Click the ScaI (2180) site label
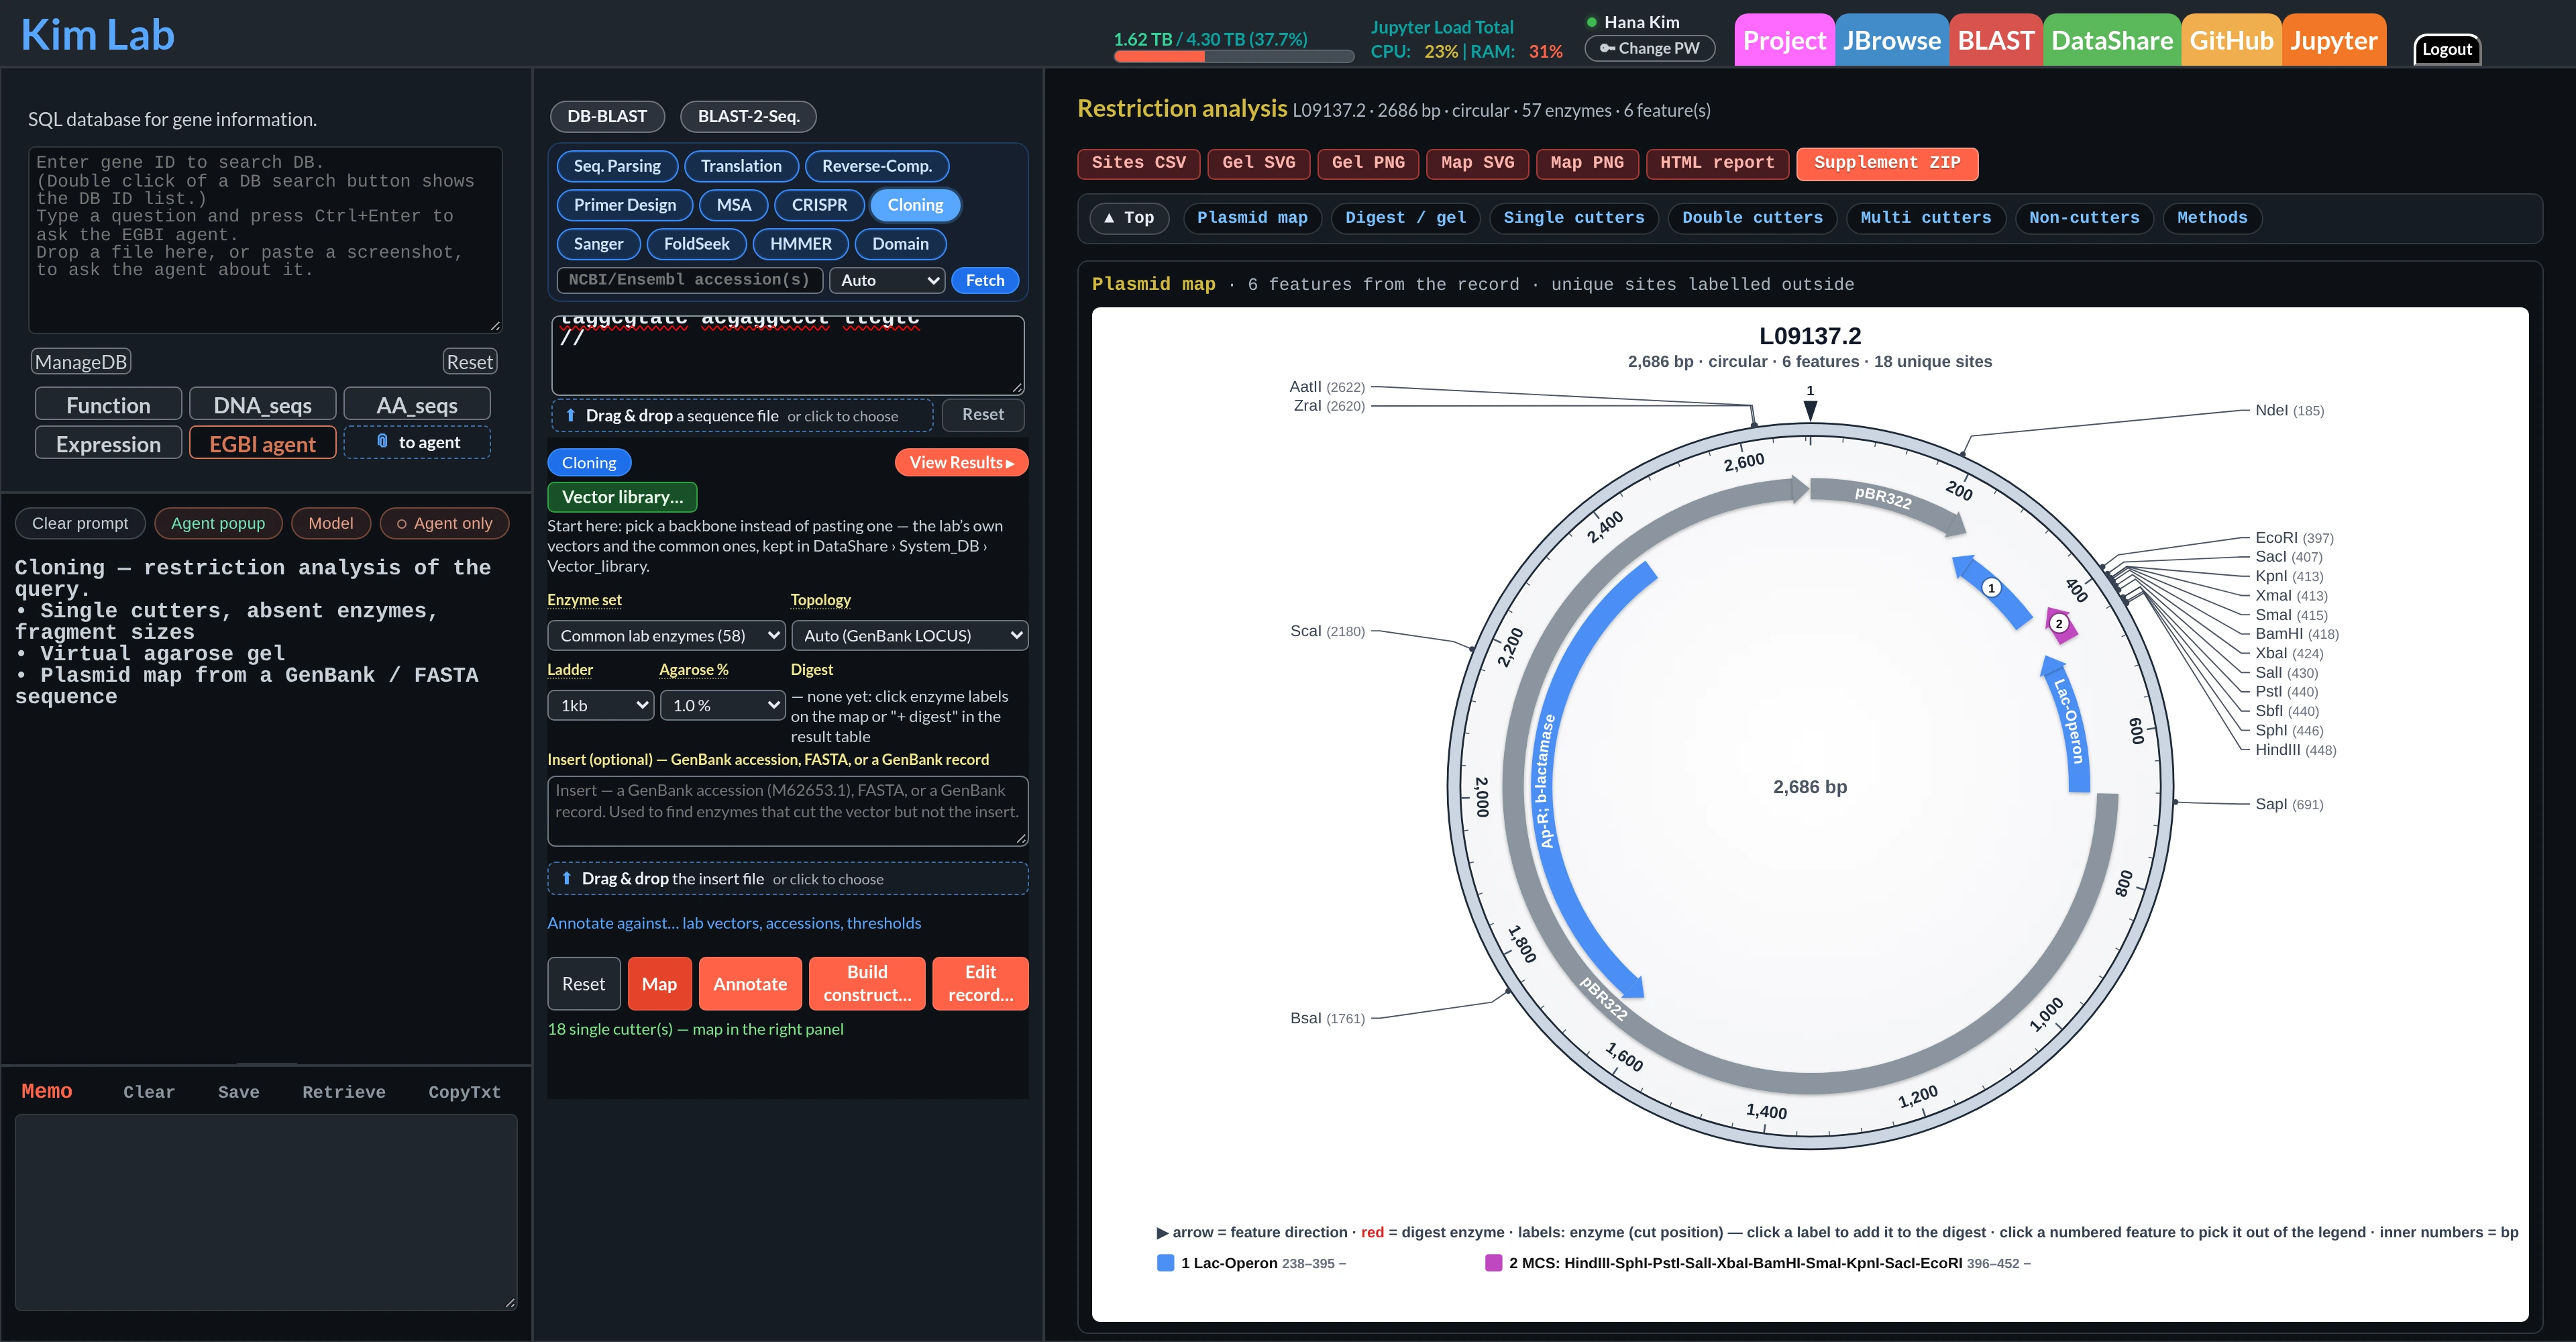This screenshot has height=1342, width=2576. coord(1327,631)
